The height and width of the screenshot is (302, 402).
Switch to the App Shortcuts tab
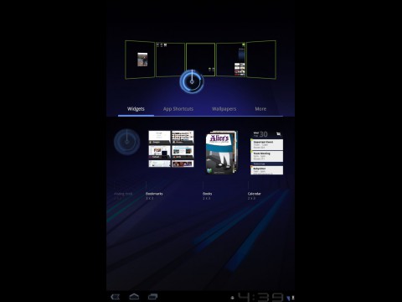coord(178,109)
